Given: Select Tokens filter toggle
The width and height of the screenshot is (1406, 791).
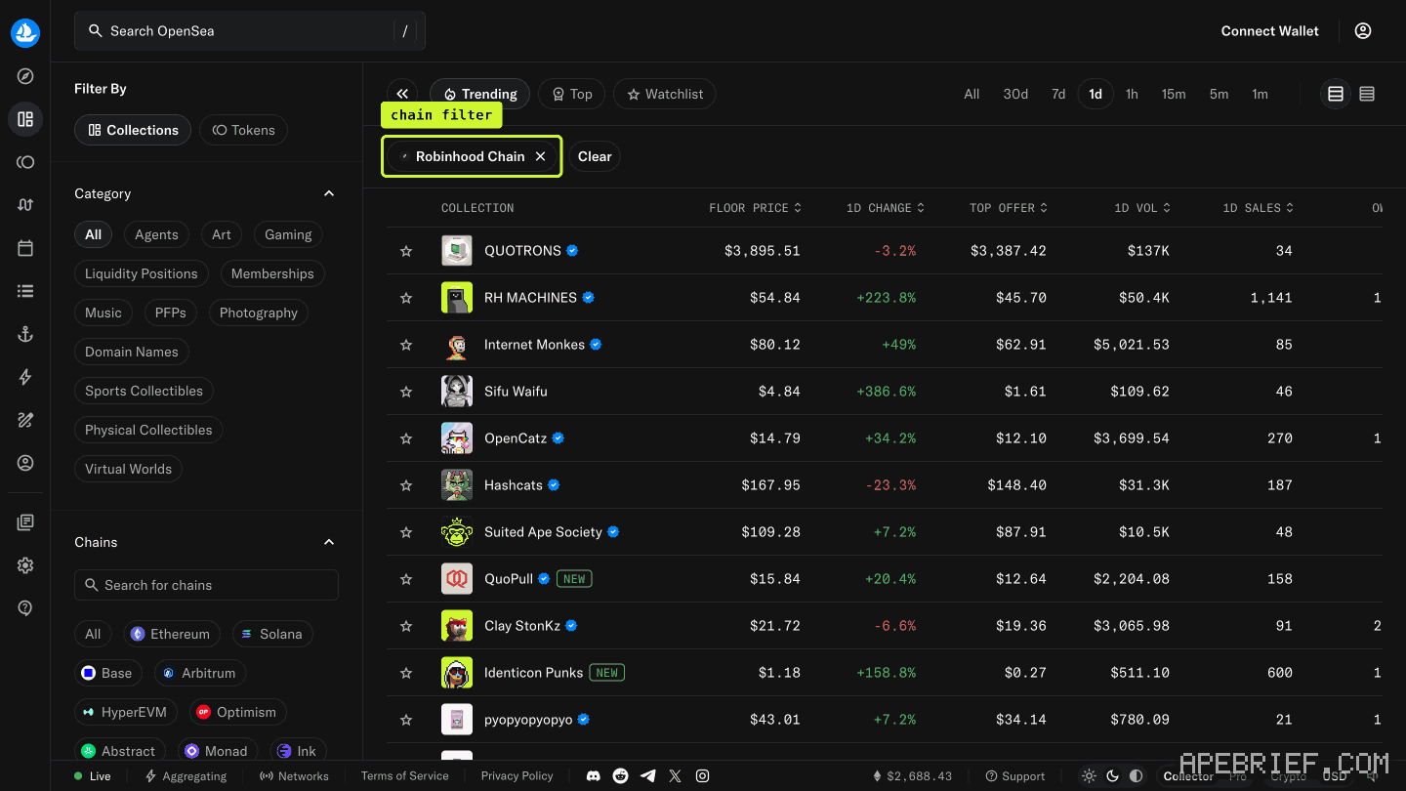Looking at the screenshot, I should (243, 130).
